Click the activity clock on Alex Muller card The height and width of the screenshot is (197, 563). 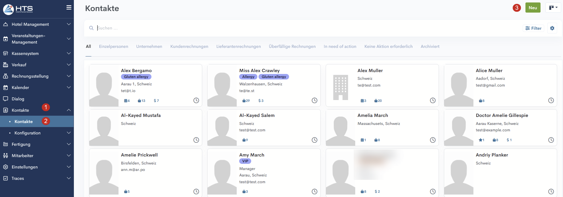tap(432, 100)
